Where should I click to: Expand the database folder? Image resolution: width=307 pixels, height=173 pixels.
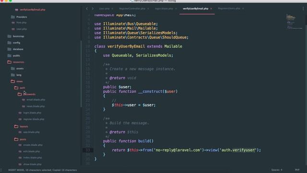10,49
